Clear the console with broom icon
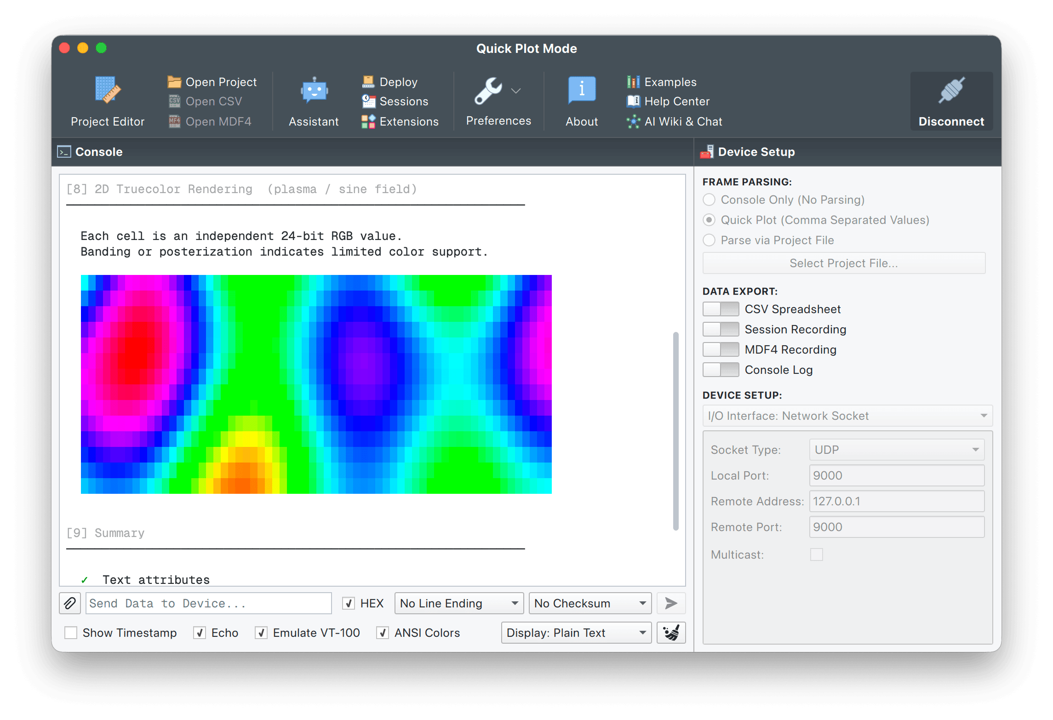Viewport: 1053px width, 720px height. click(x=671, y=633)
